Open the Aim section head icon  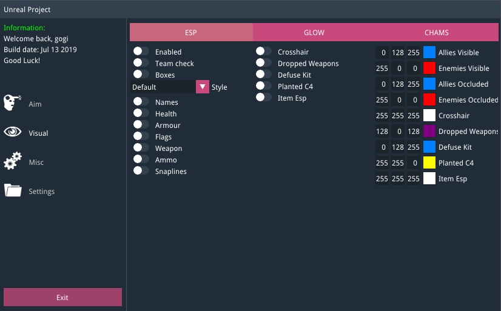13,104
